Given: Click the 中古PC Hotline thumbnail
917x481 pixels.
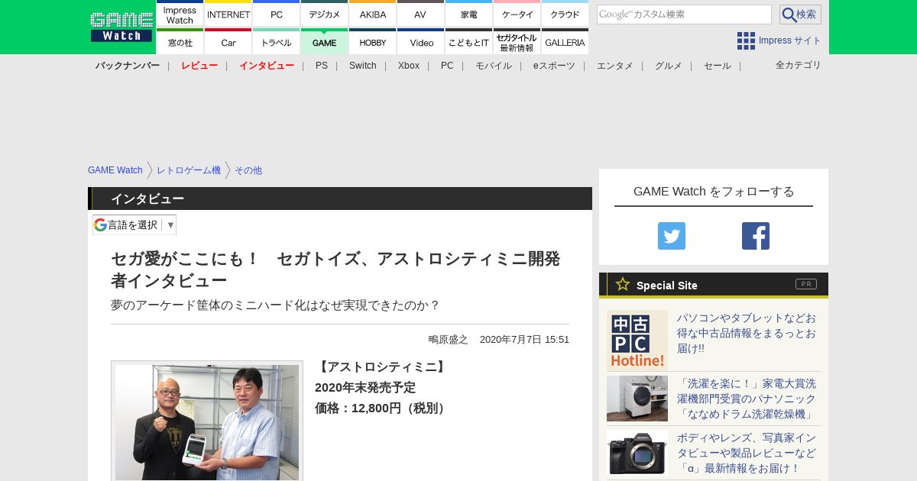Looking at the screenshot, I should 637,341.
